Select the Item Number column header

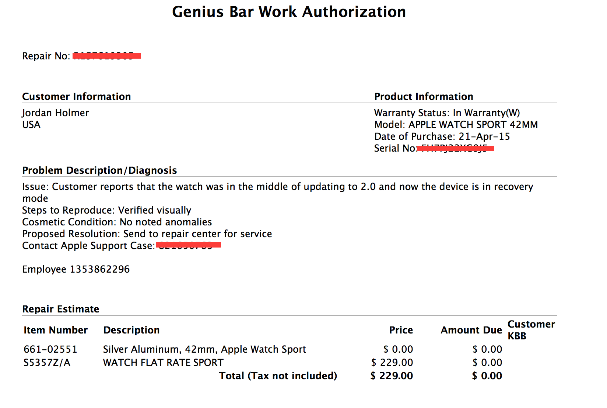point(56,330)
